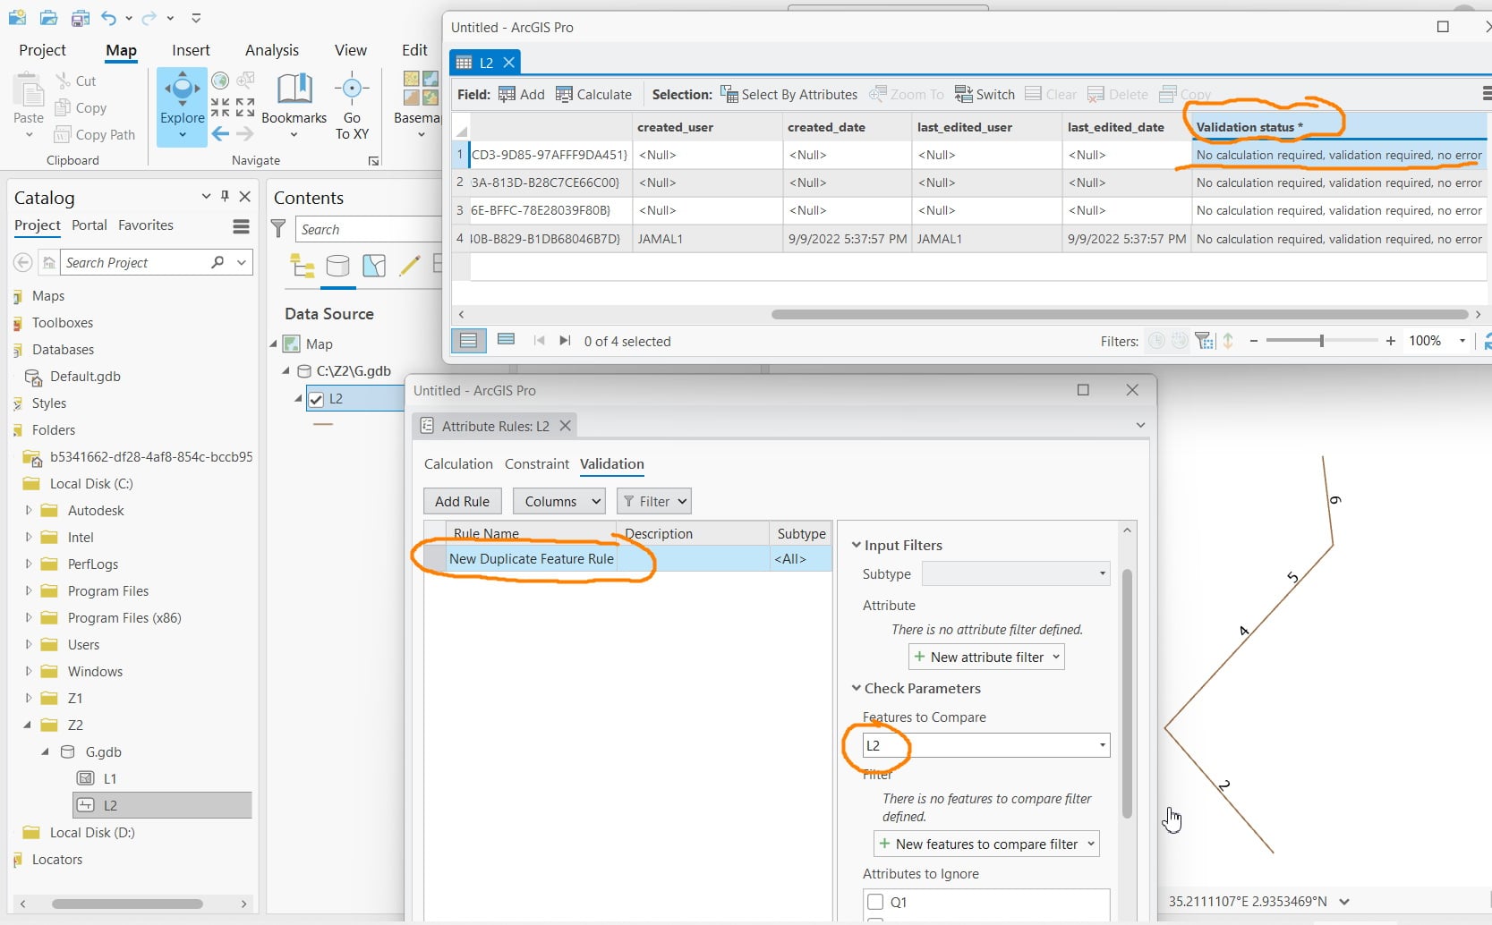This screenshot has height=925, width=1492.
Task: Switch Contents to List By Editing pencil
Action: pyautogui.click(x=410, y=266)
